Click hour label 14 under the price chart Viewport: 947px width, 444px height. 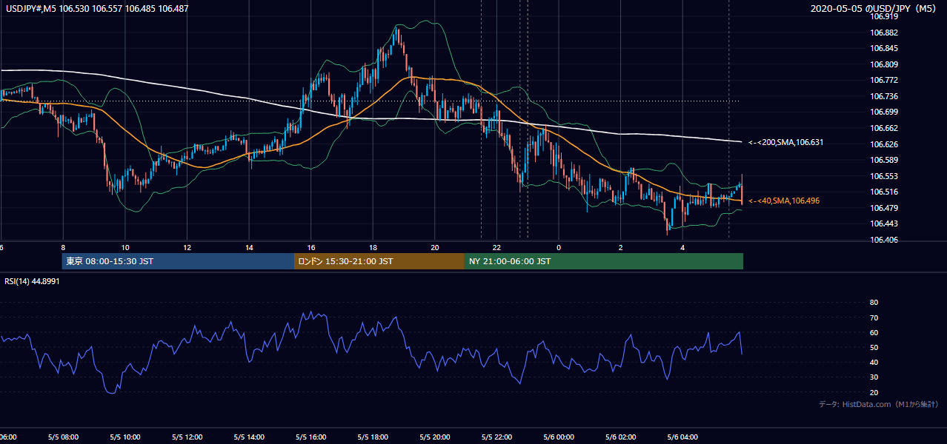[x=249, y=248]
